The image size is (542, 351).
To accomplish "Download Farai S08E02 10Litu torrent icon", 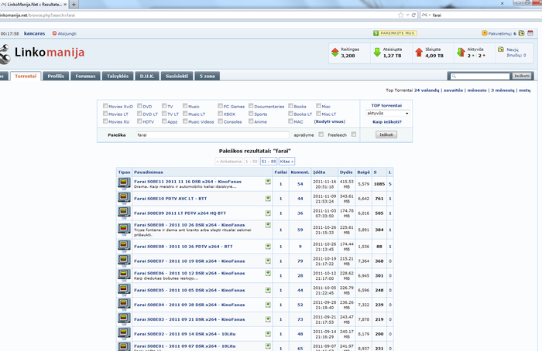I will pyautogui.click(x=268, y=334).
